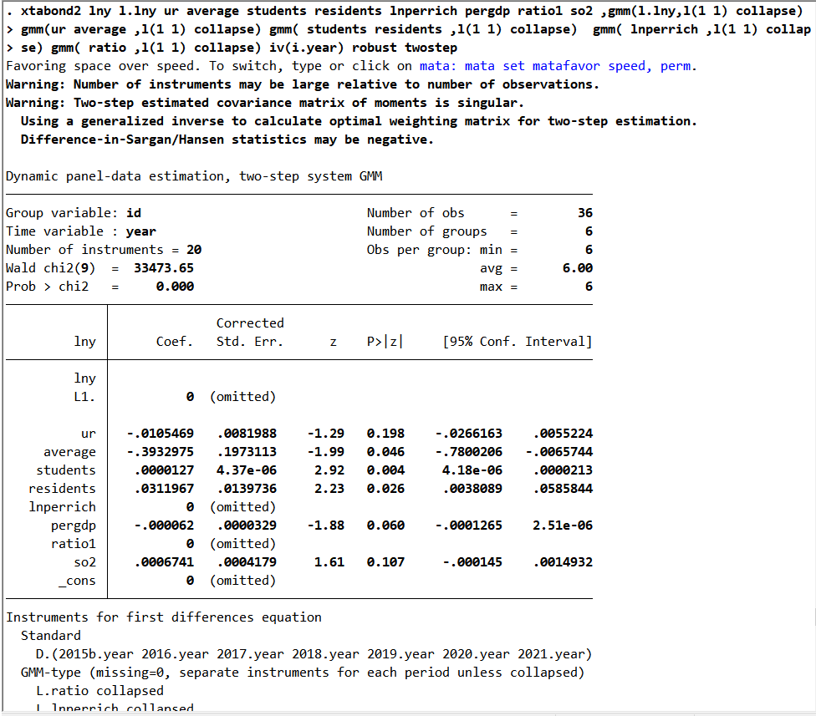Viewport: 816px width, 716px height.
Task: Click the 'Corrected Std. Err.' column header
Action: point(250,333)
